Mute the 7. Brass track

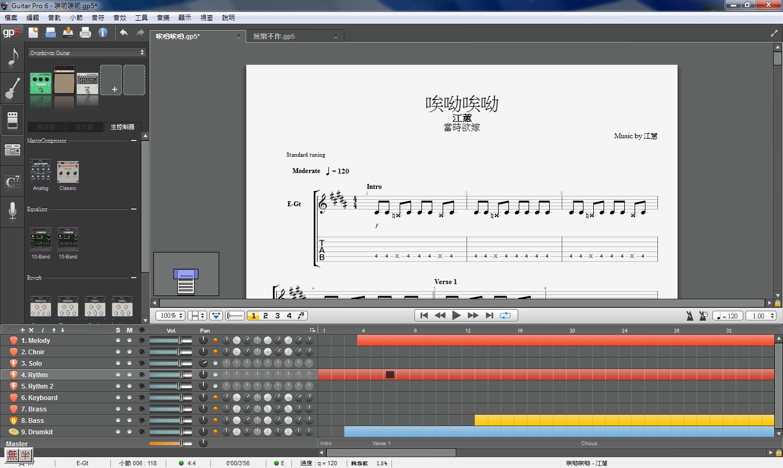129,409
